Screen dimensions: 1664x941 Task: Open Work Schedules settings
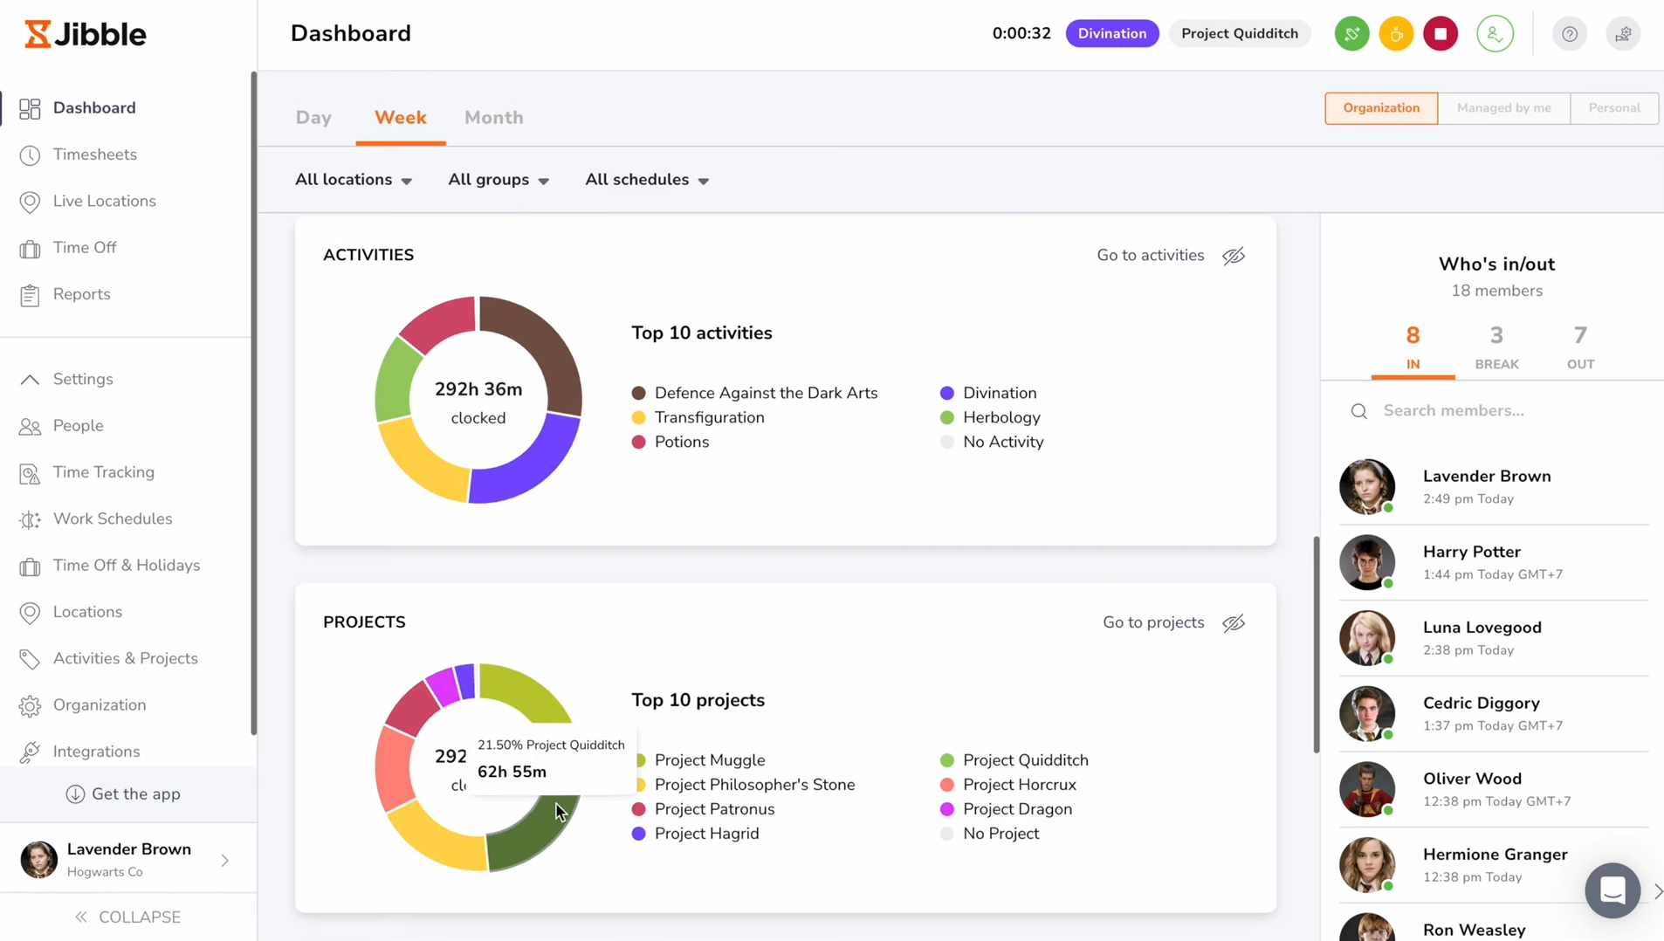pyautogui.click(x=112, y=519)
